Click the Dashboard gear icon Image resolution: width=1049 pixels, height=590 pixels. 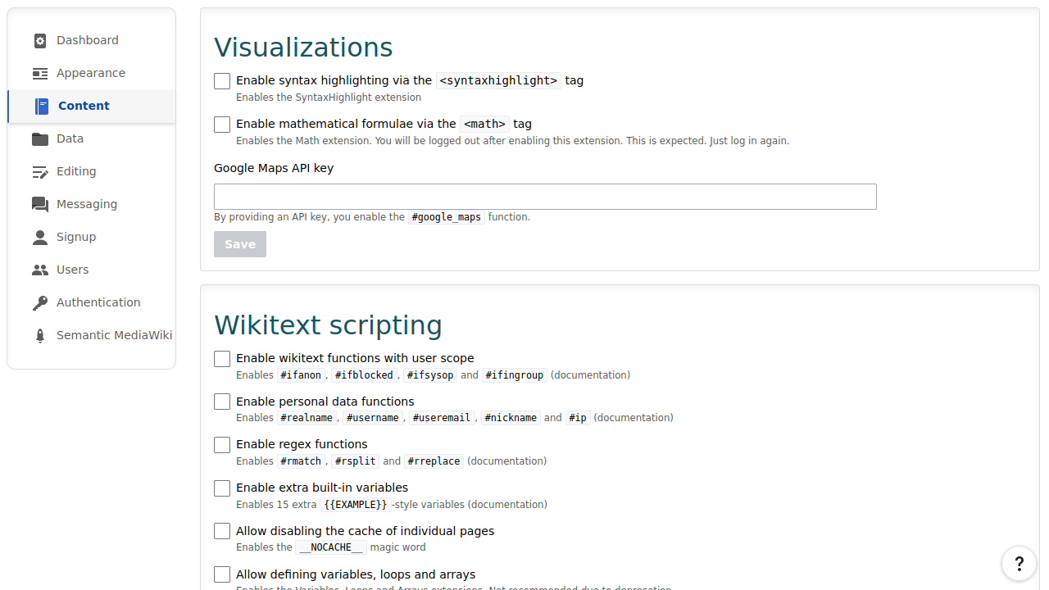[39, 40]
